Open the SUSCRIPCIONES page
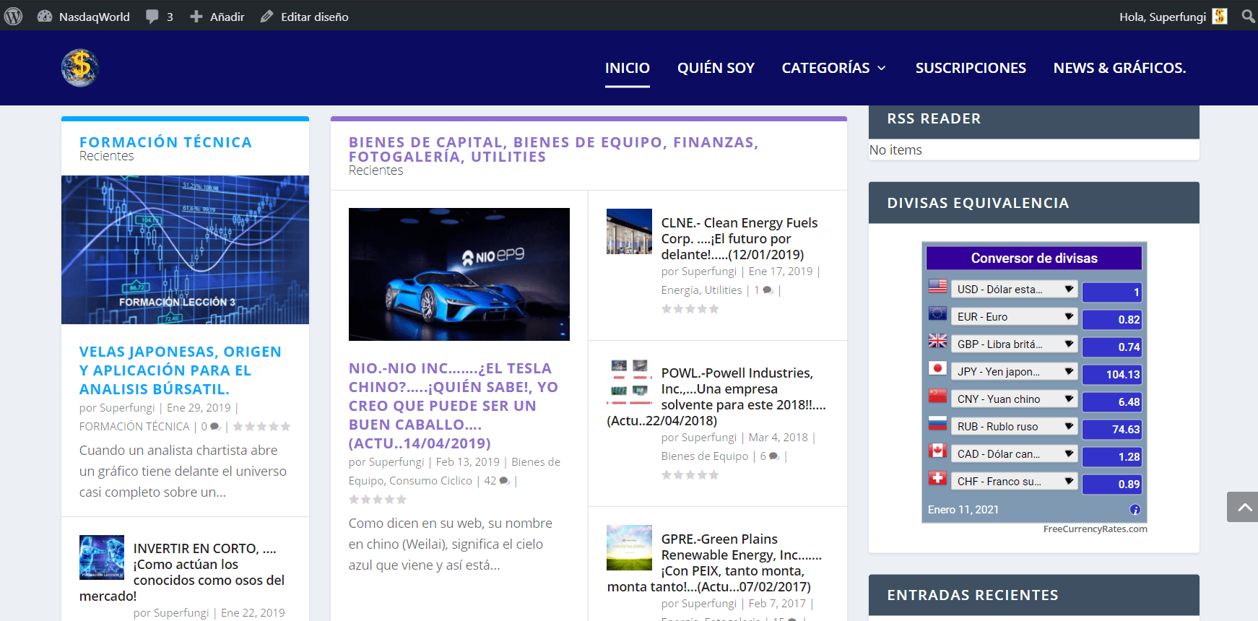Screen dimensions: 1258x621 971,68
